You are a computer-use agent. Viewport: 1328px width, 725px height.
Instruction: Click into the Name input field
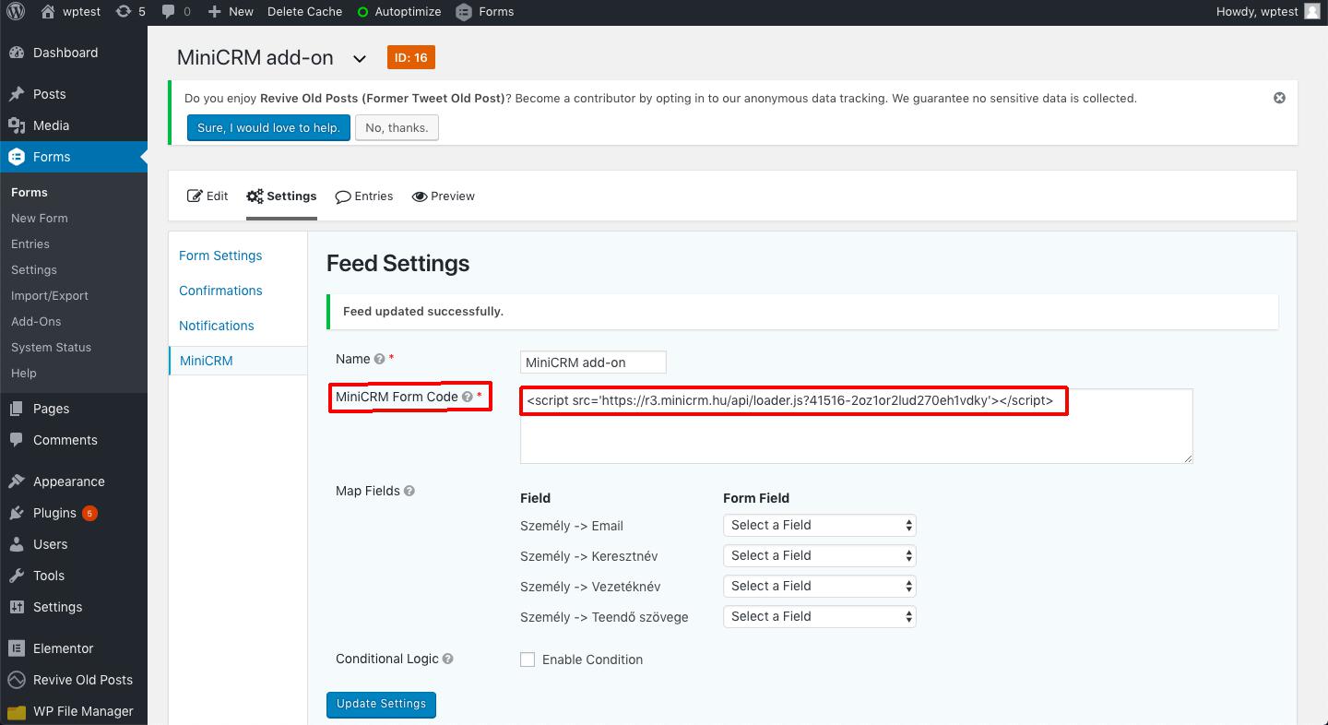coord(593,362)
